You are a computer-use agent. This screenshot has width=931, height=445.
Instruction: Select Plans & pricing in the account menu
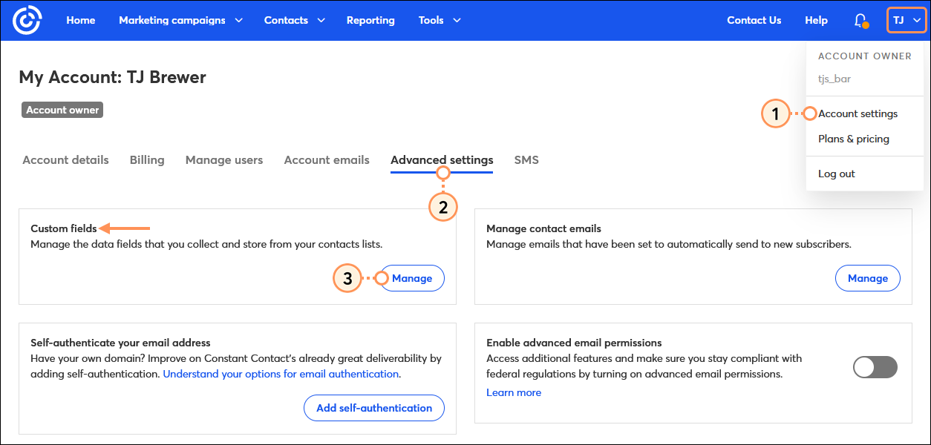point(854,139)
